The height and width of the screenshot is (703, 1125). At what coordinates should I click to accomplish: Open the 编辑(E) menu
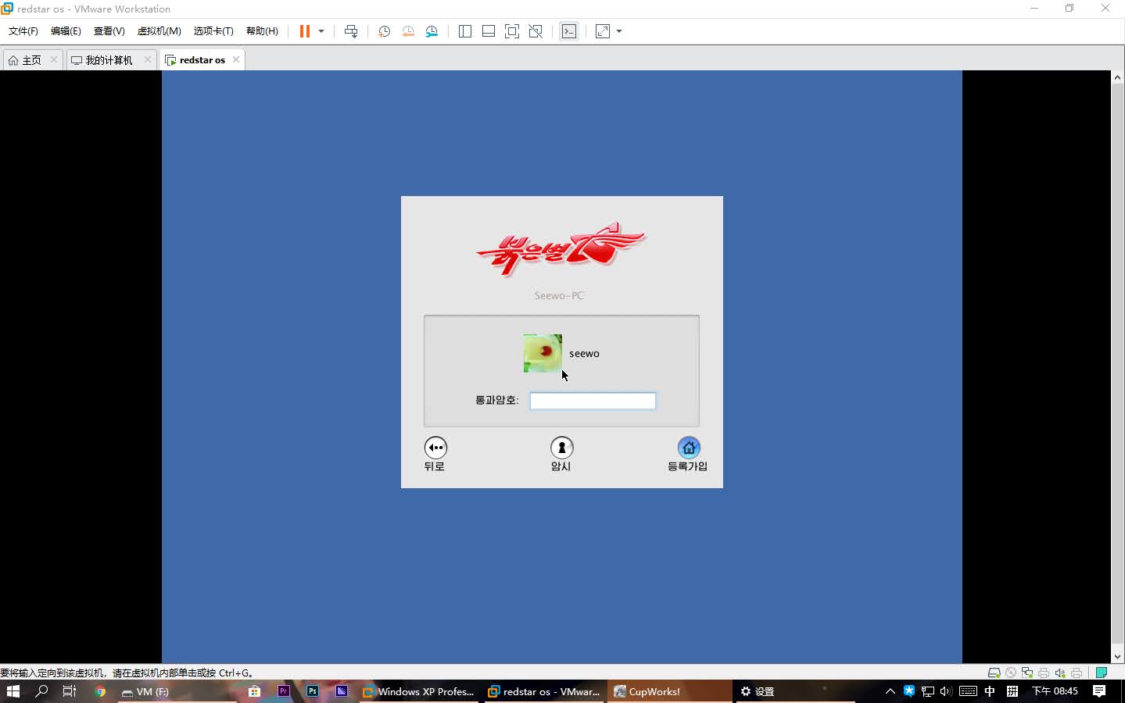pos(66,31)
